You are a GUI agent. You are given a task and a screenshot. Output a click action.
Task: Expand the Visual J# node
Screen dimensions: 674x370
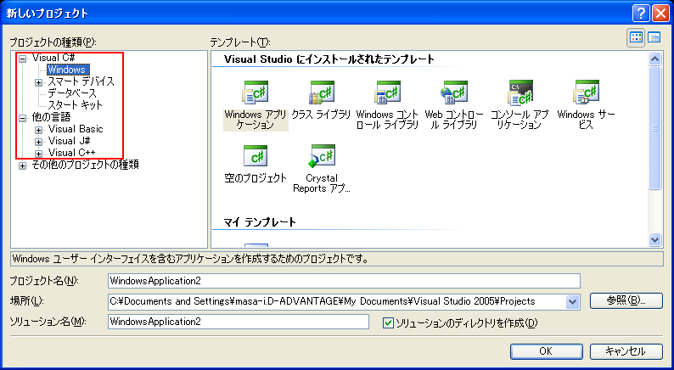(x=39, y=142)
